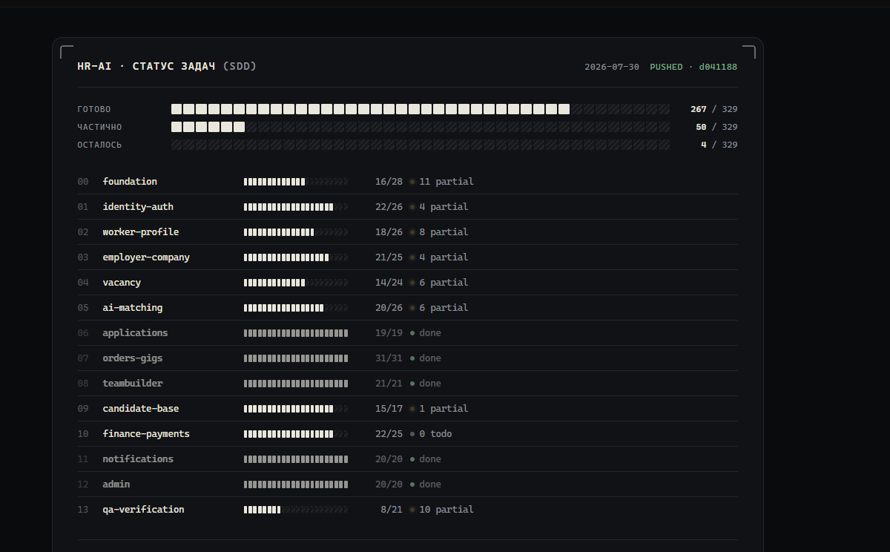Click the date 2026-07-30
Viewport: 890px width, 552px height.
[612, 67]
